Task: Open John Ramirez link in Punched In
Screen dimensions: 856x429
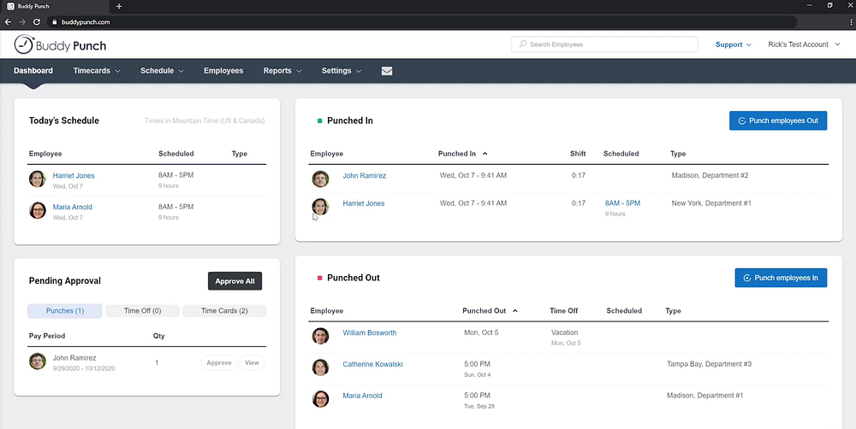Action: (364, 175)
